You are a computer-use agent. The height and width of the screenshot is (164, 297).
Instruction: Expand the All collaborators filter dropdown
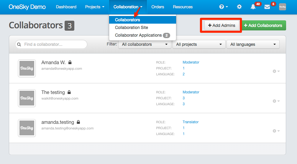145,44
